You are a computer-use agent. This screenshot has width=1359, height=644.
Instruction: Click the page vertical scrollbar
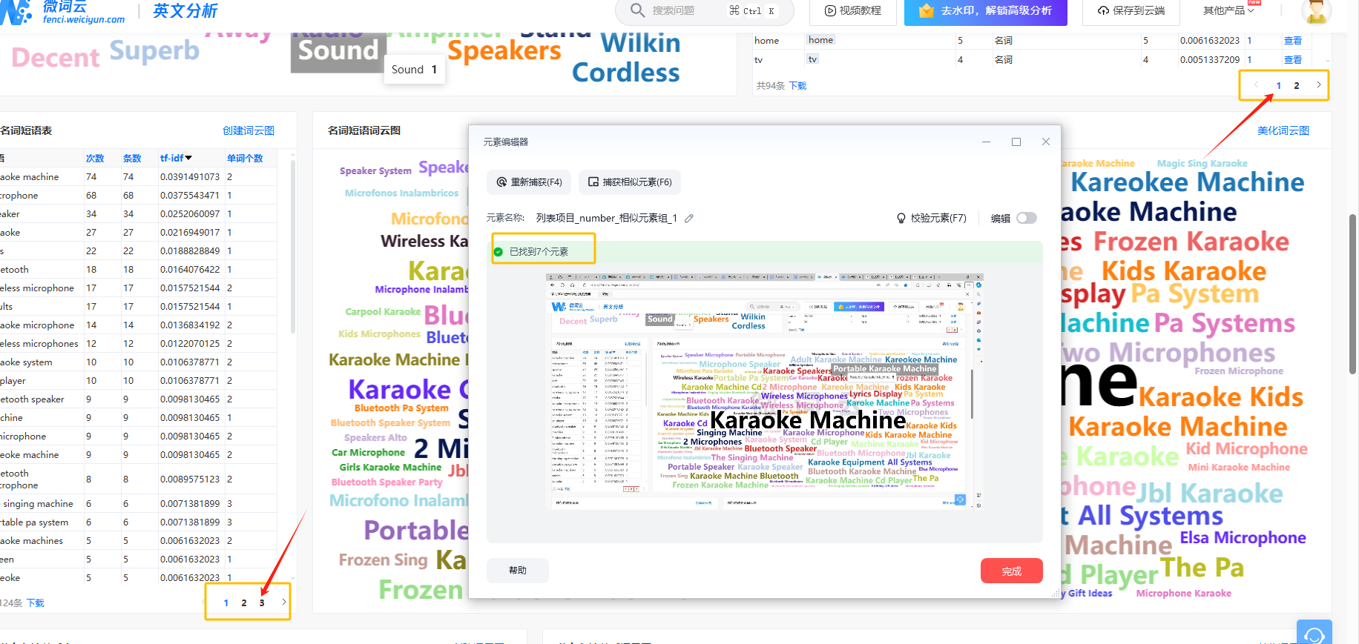1352,296
